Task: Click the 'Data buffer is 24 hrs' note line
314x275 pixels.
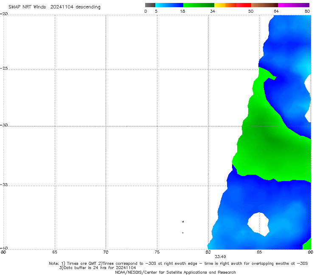Action: (98, 268)
